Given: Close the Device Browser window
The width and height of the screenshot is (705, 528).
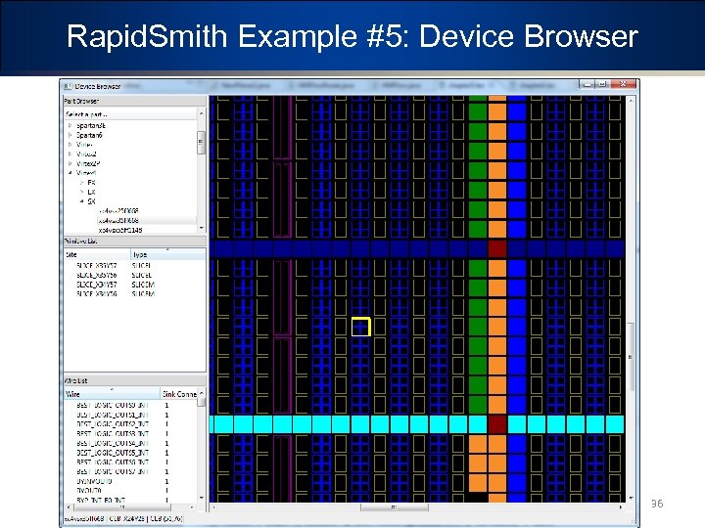Looking at the screenshot, I should 623,84.
